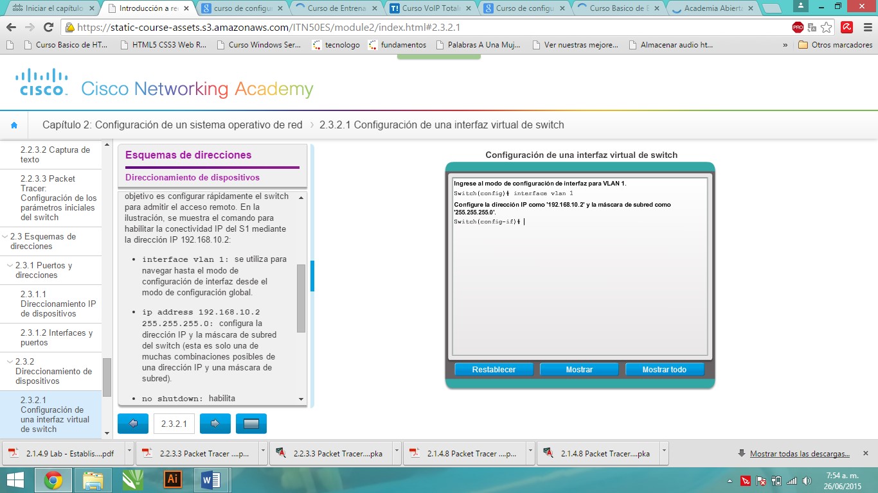
Task: Open File Explorer in taskbar
Action: click(x=93, y=480)
